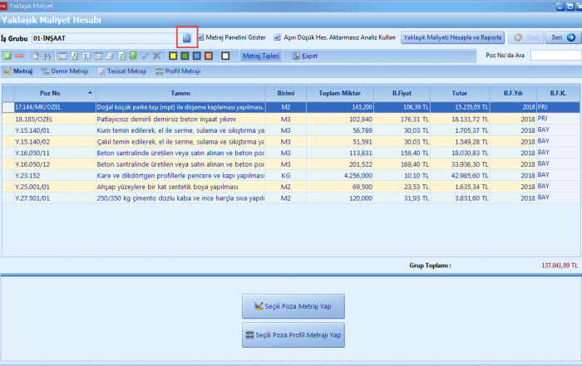Click the sigma sum icon in toolbar
This screenshot has height=366, width=582.
pyautogui.click(x=86, y=56)
